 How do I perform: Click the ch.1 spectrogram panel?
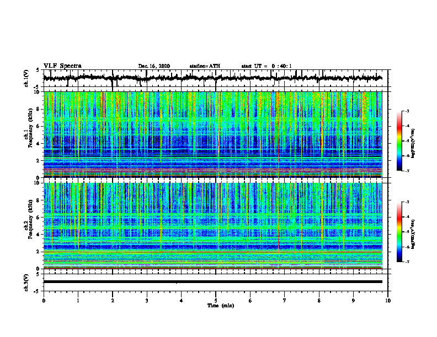[x=212, y=134]
